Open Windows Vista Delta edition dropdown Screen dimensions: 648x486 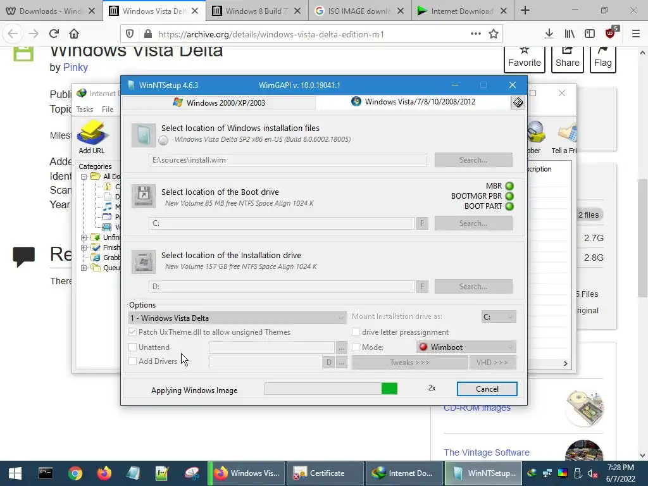coord(238,318)
